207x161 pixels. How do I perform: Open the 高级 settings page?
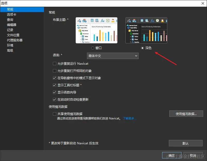pyautogui.click(x=10, y=50)
